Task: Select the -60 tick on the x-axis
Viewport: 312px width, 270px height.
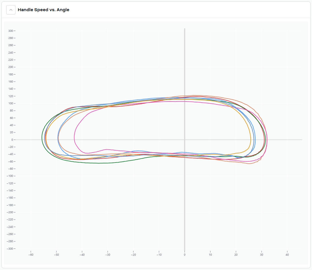Action: tap(31, 255)
